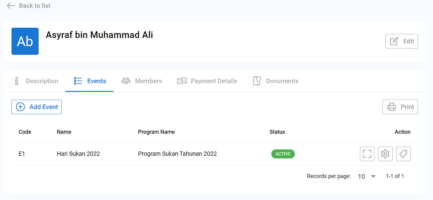Screen dimensions: 433x200
Task: Click the tag icon for event E1
Action: click(x=403, y=154)
